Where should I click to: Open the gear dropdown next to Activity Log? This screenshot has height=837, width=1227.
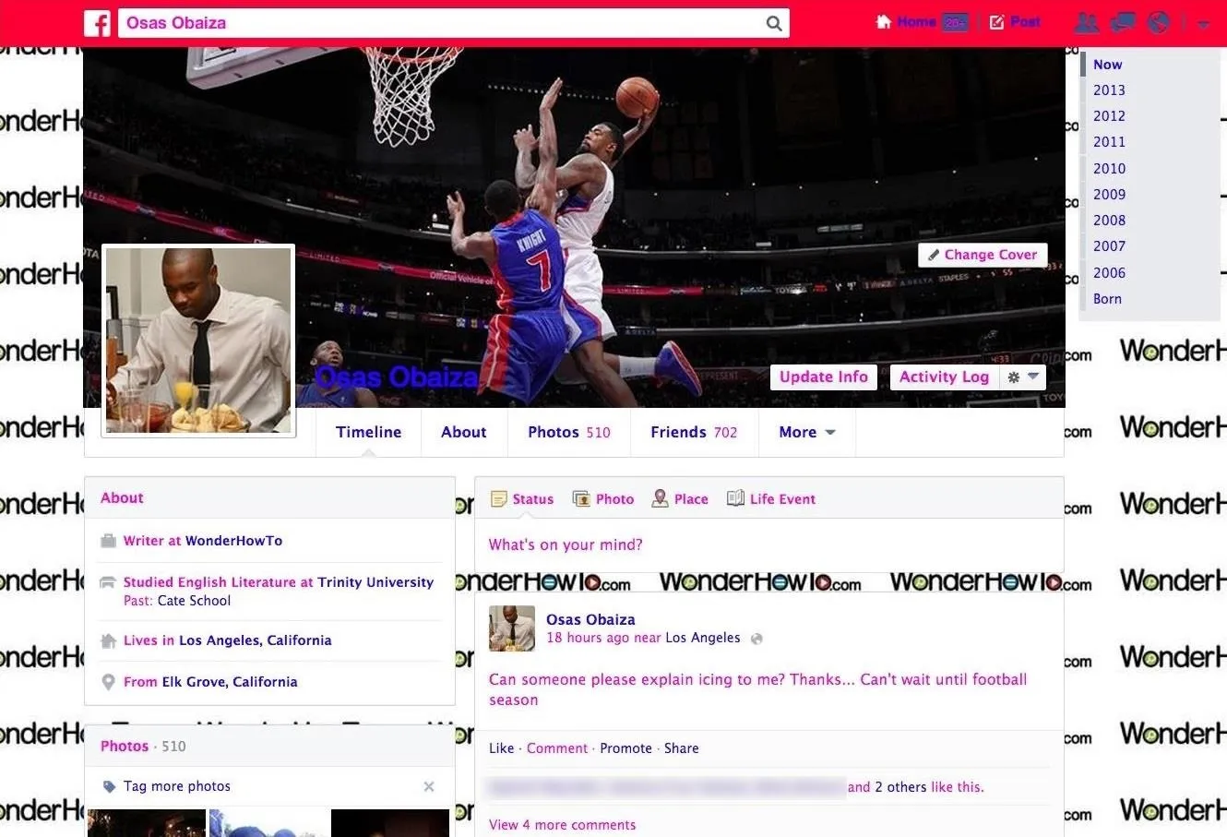pyautogui.click(x=1023, y=377)
